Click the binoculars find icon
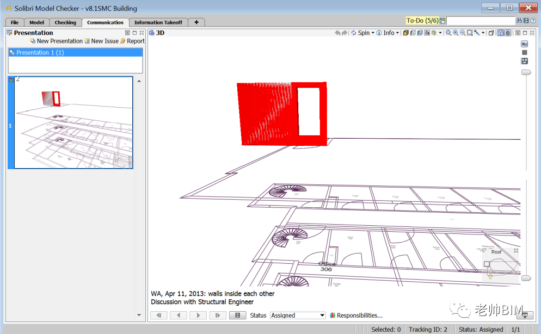This screenshot has width=541, height=334. click(519, 21)
